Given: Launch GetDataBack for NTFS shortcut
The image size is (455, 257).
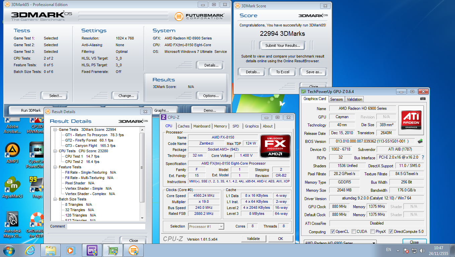Looking at the screenshot, I should 37,225.
